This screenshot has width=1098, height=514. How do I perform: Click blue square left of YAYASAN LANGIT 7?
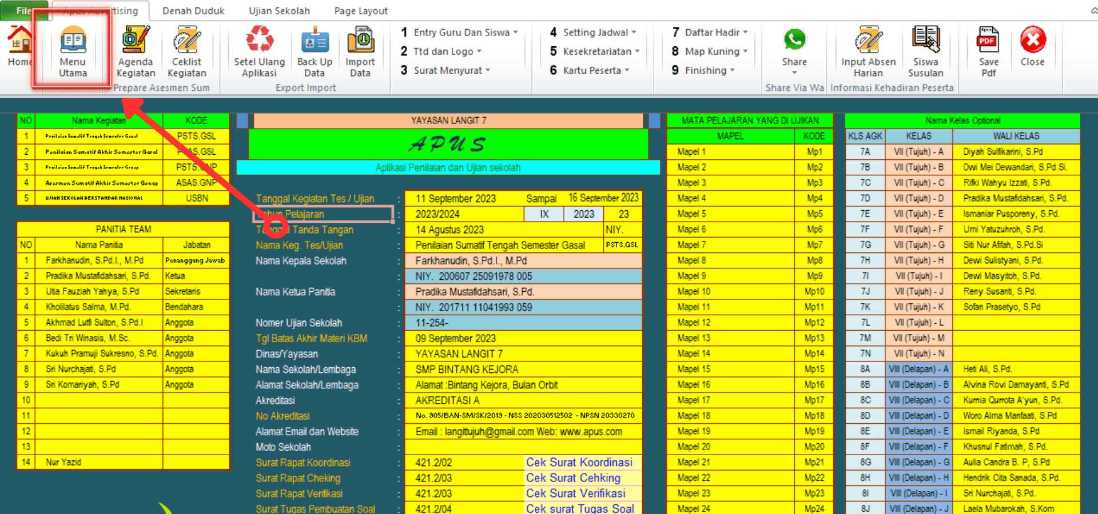(242, 121)
